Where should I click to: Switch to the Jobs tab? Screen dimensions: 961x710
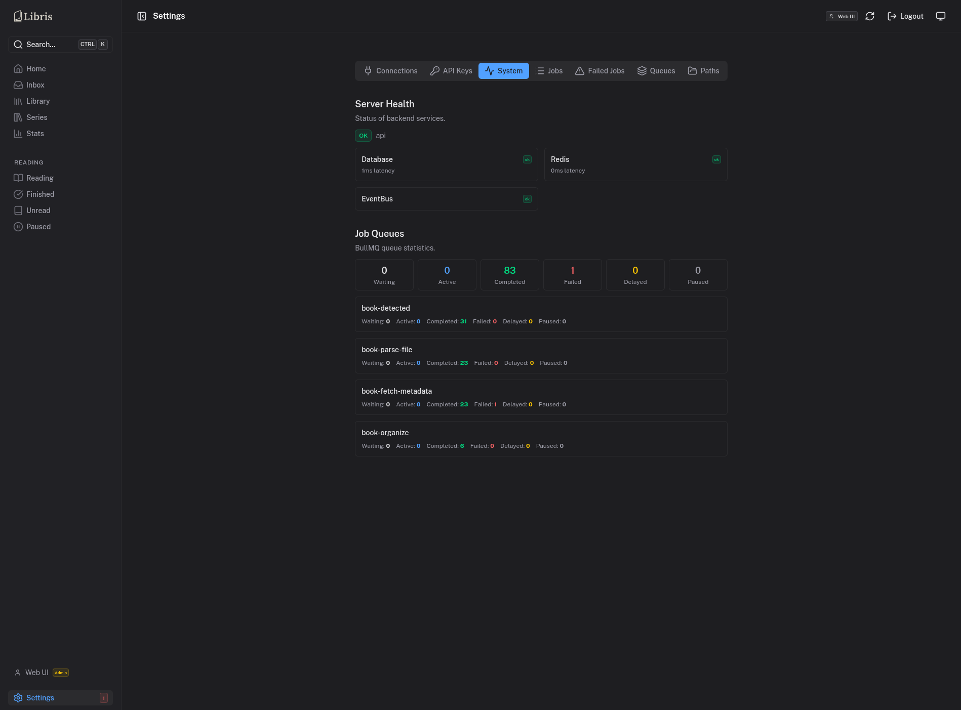point(549,71)
